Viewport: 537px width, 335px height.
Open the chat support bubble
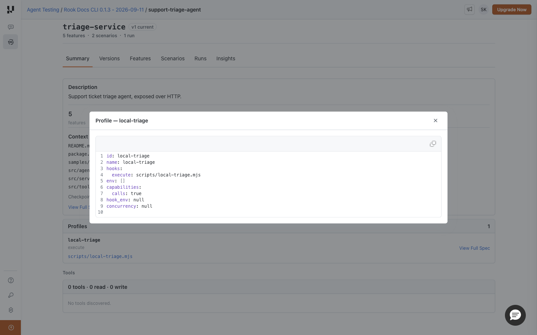coord(515,315)
